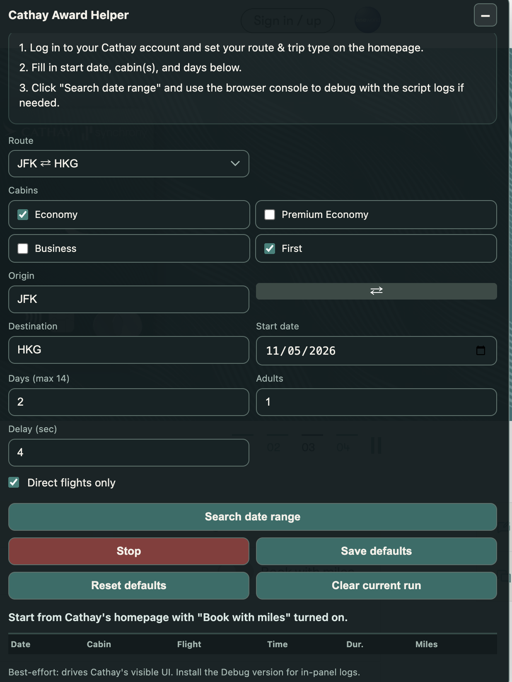Image resolution: width=512 pixels, height=682 pixels.
Task: Toggle the Economy cabin checkbox
Action: pos(23,215)
